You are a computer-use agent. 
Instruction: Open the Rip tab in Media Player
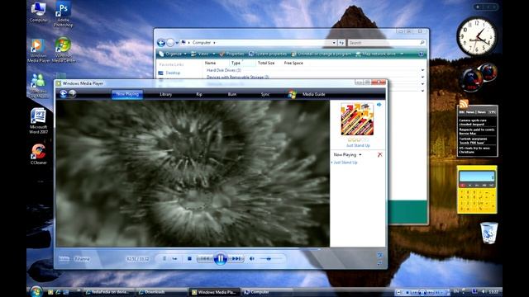199,94
